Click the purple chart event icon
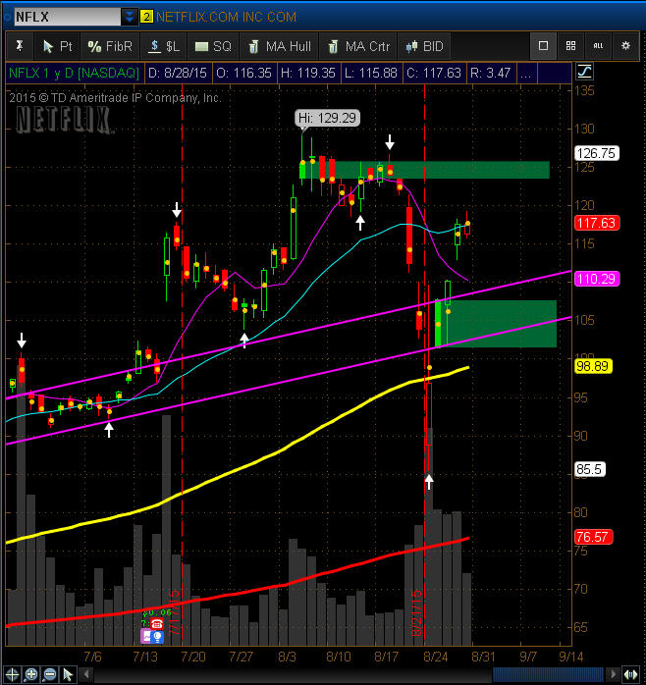This screenshot has width=646, height=685. click(x=146, y=637)
